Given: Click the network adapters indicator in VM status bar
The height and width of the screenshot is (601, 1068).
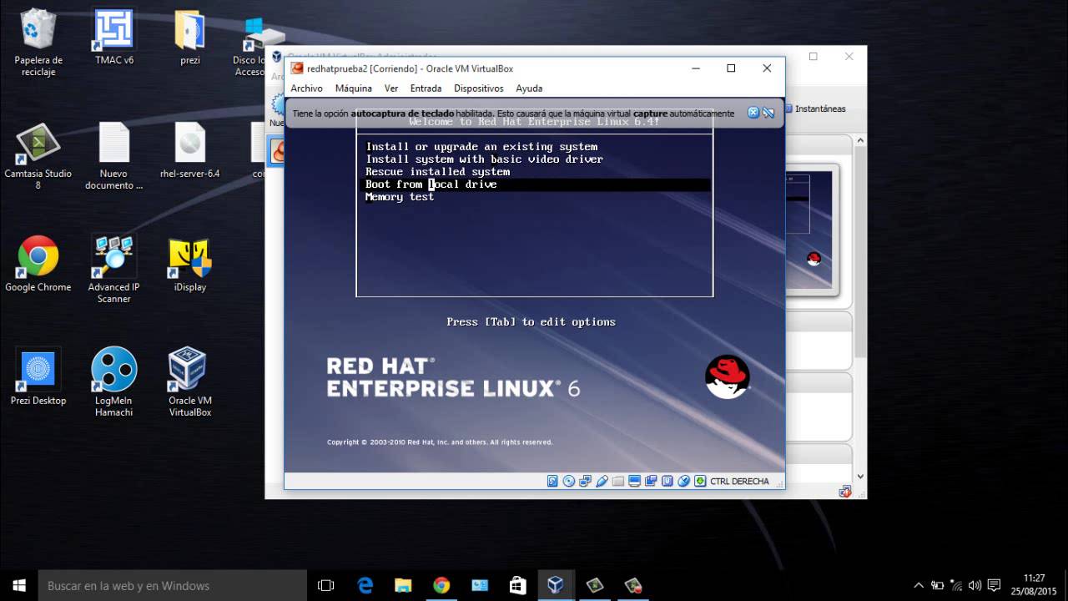Looking at the screenshot, I should (585, 481).
